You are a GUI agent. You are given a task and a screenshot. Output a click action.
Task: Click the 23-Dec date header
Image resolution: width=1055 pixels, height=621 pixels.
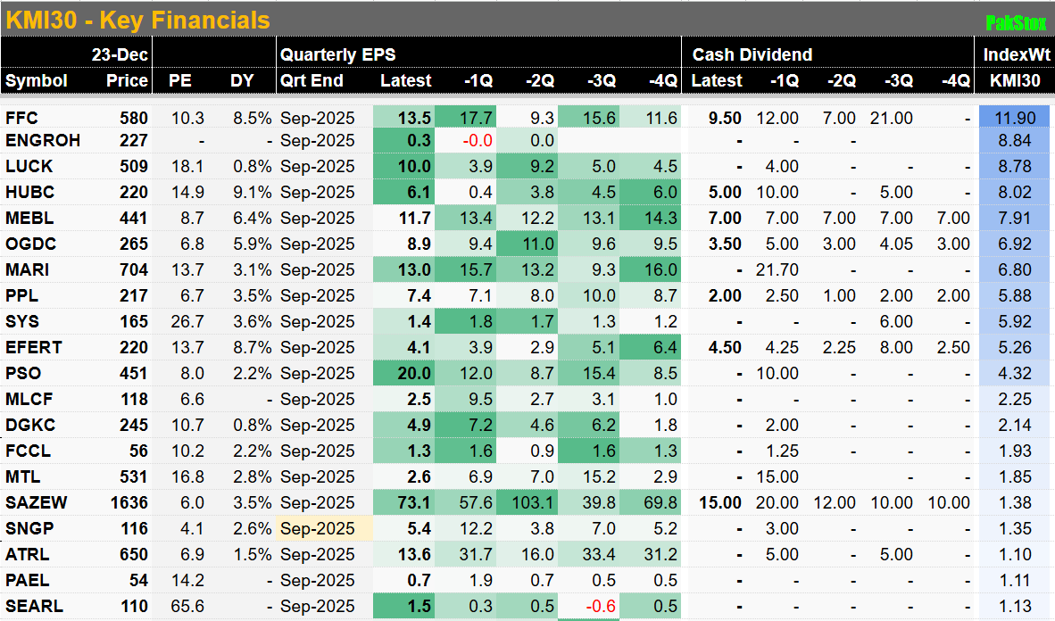click(x=120, y=54)
